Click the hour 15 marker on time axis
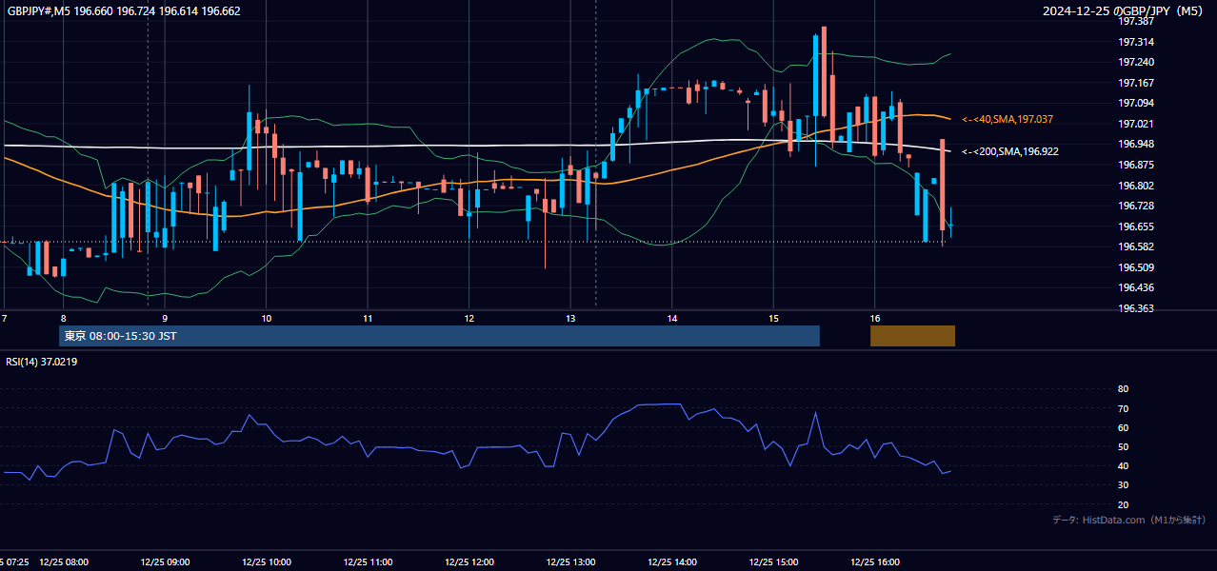 (773, 318)
